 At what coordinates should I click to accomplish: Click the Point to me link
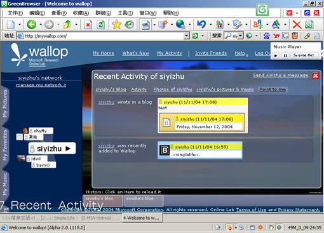click(273, 90)
